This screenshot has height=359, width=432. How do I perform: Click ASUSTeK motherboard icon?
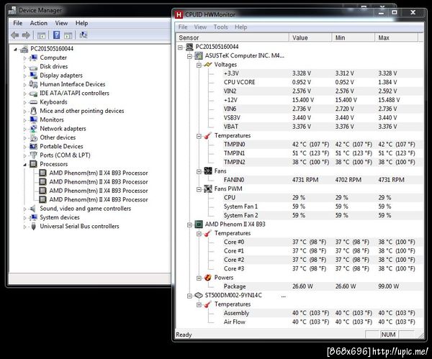pyautogui.click(x=199, y=55)
